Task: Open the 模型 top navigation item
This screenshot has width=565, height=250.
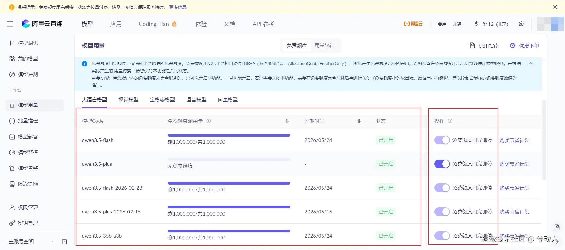Action: pyautogui.click(x=87, y=24)
